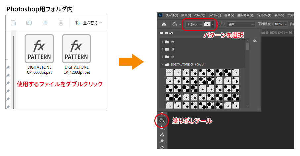
Task: Select the Blur tool droplet icon
Action: click(x=162, y=127)
